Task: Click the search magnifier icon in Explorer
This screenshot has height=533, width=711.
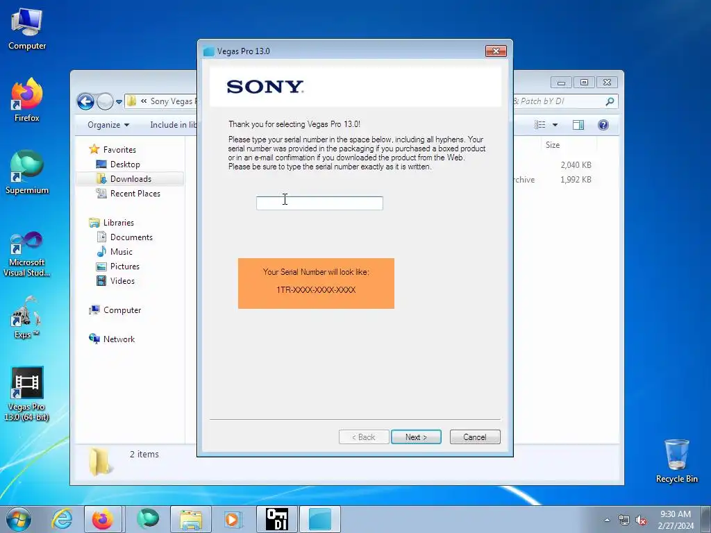Action: point(610,101)
